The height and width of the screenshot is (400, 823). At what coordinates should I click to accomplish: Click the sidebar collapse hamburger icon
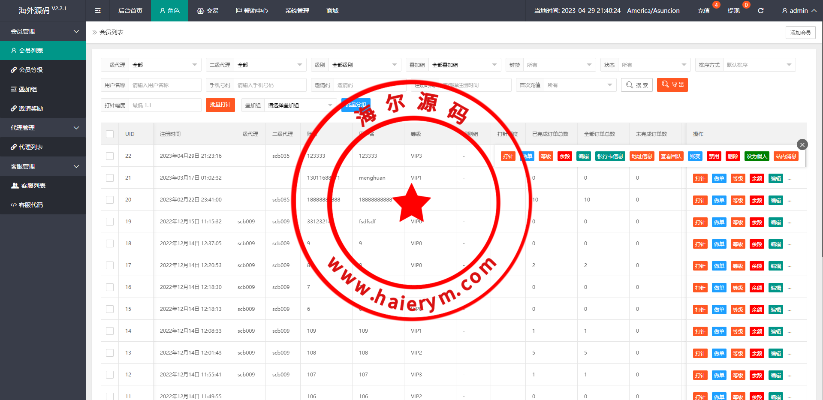pos(98,11)
